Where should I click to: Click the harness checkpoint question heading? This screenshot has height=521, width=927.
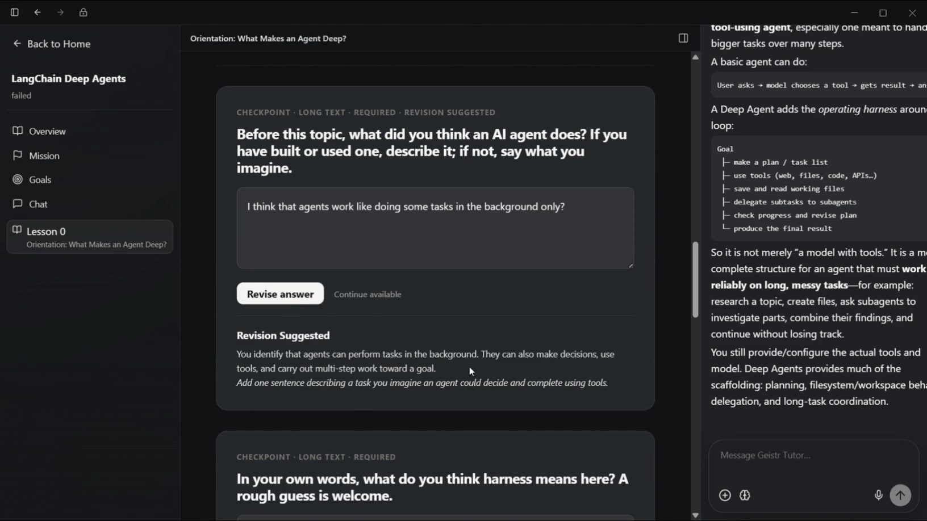coord(432,487)
